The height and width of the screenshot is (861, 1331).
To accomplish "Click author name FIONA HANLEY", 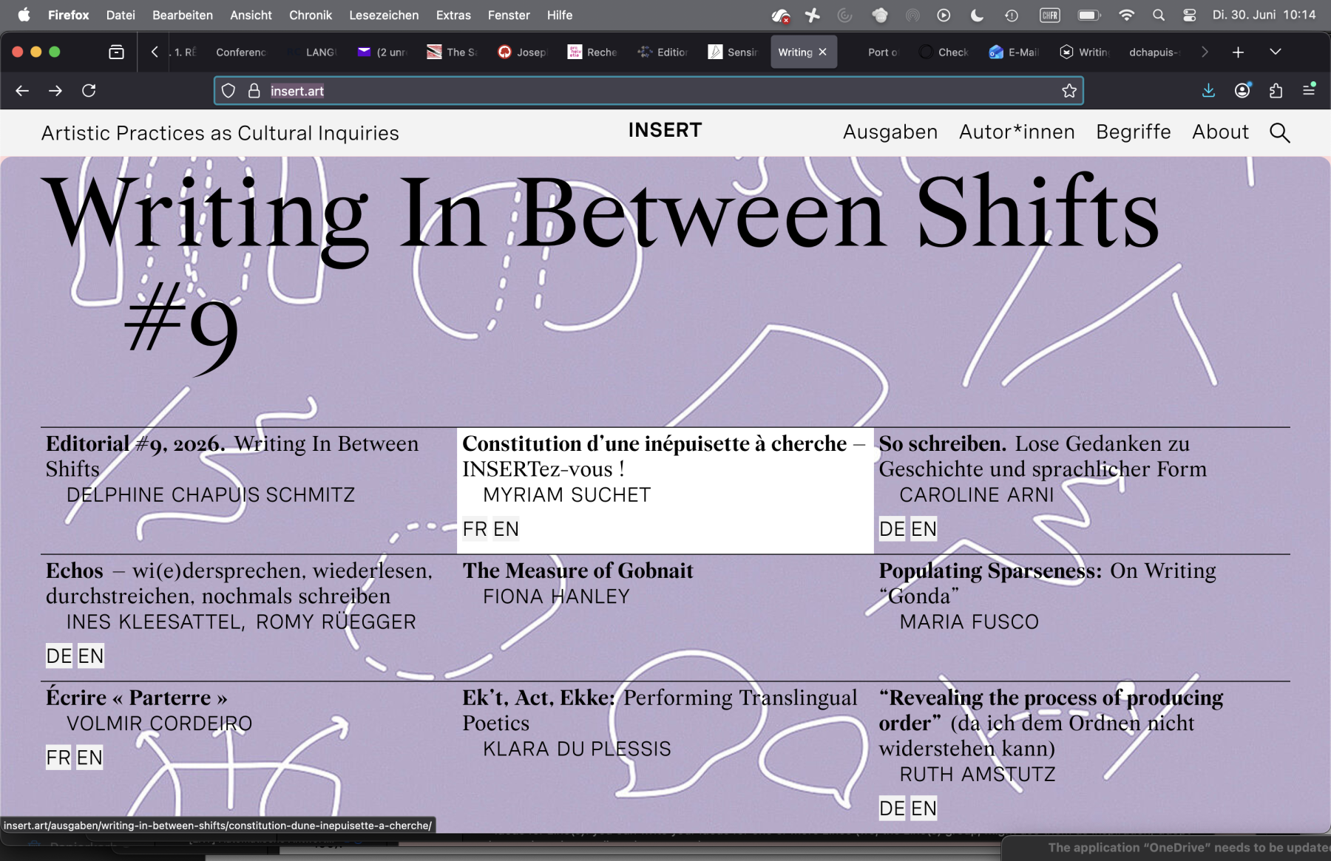I will [x=556, y=596].
